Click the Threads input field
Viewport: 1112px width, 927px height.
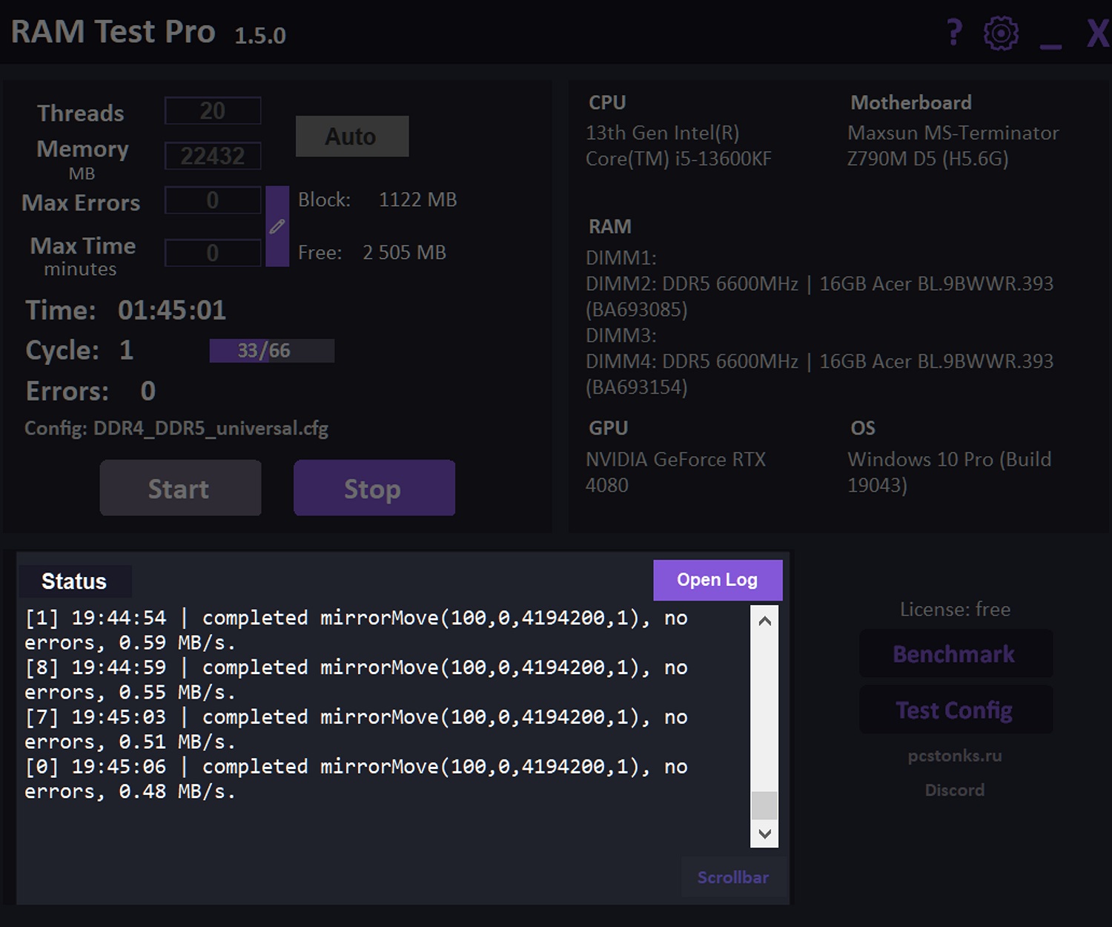coord(213,111)
